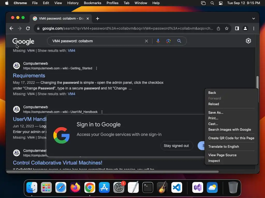Open the Profiles menu in menu bar
The width and height of the screenshot is (265, 198).
(x=112, y=3)
